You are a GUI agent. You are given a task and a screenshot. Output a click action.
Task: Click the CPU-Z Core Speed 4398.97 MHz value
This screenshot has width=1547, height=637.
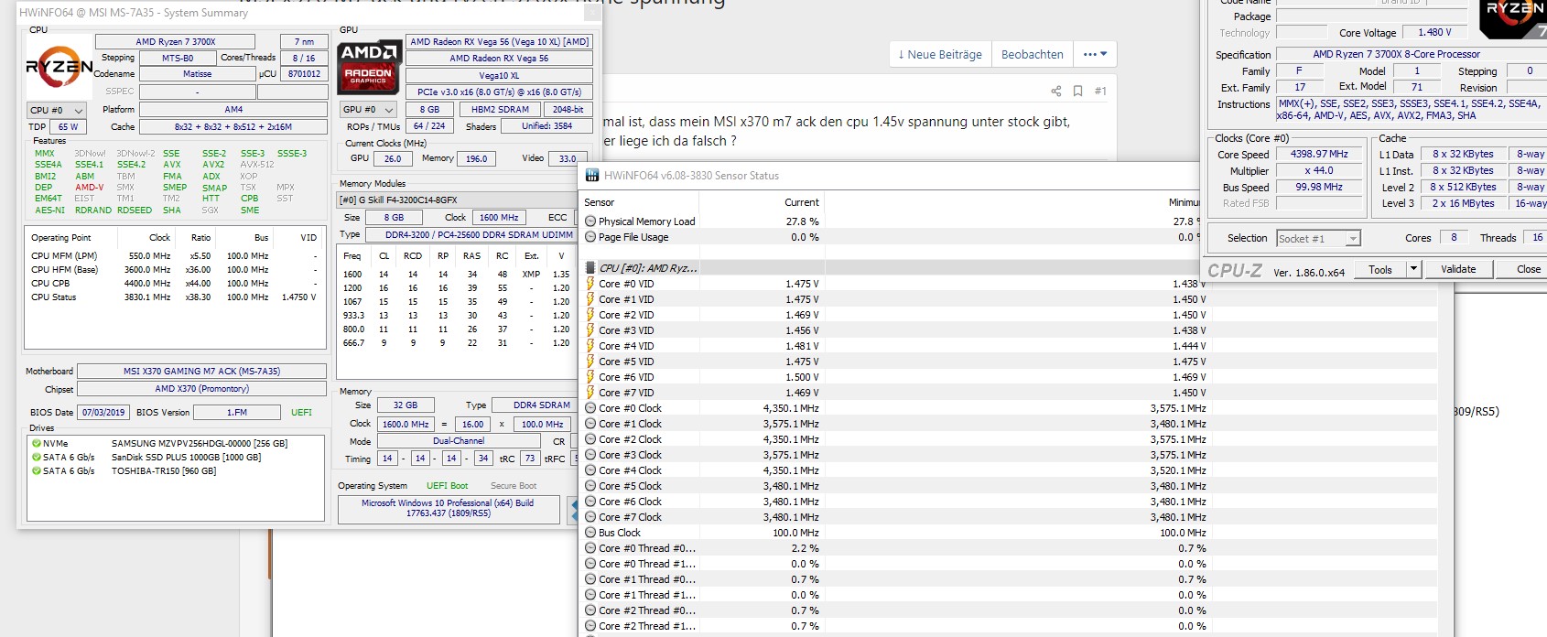click(1319, 154)
